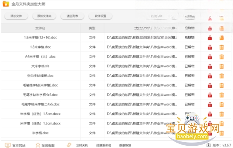Delete 空白字帖模板.doc using its trash icon
Image resolution: width=233 pixels, height=148 pixels.
click(221, 76)
